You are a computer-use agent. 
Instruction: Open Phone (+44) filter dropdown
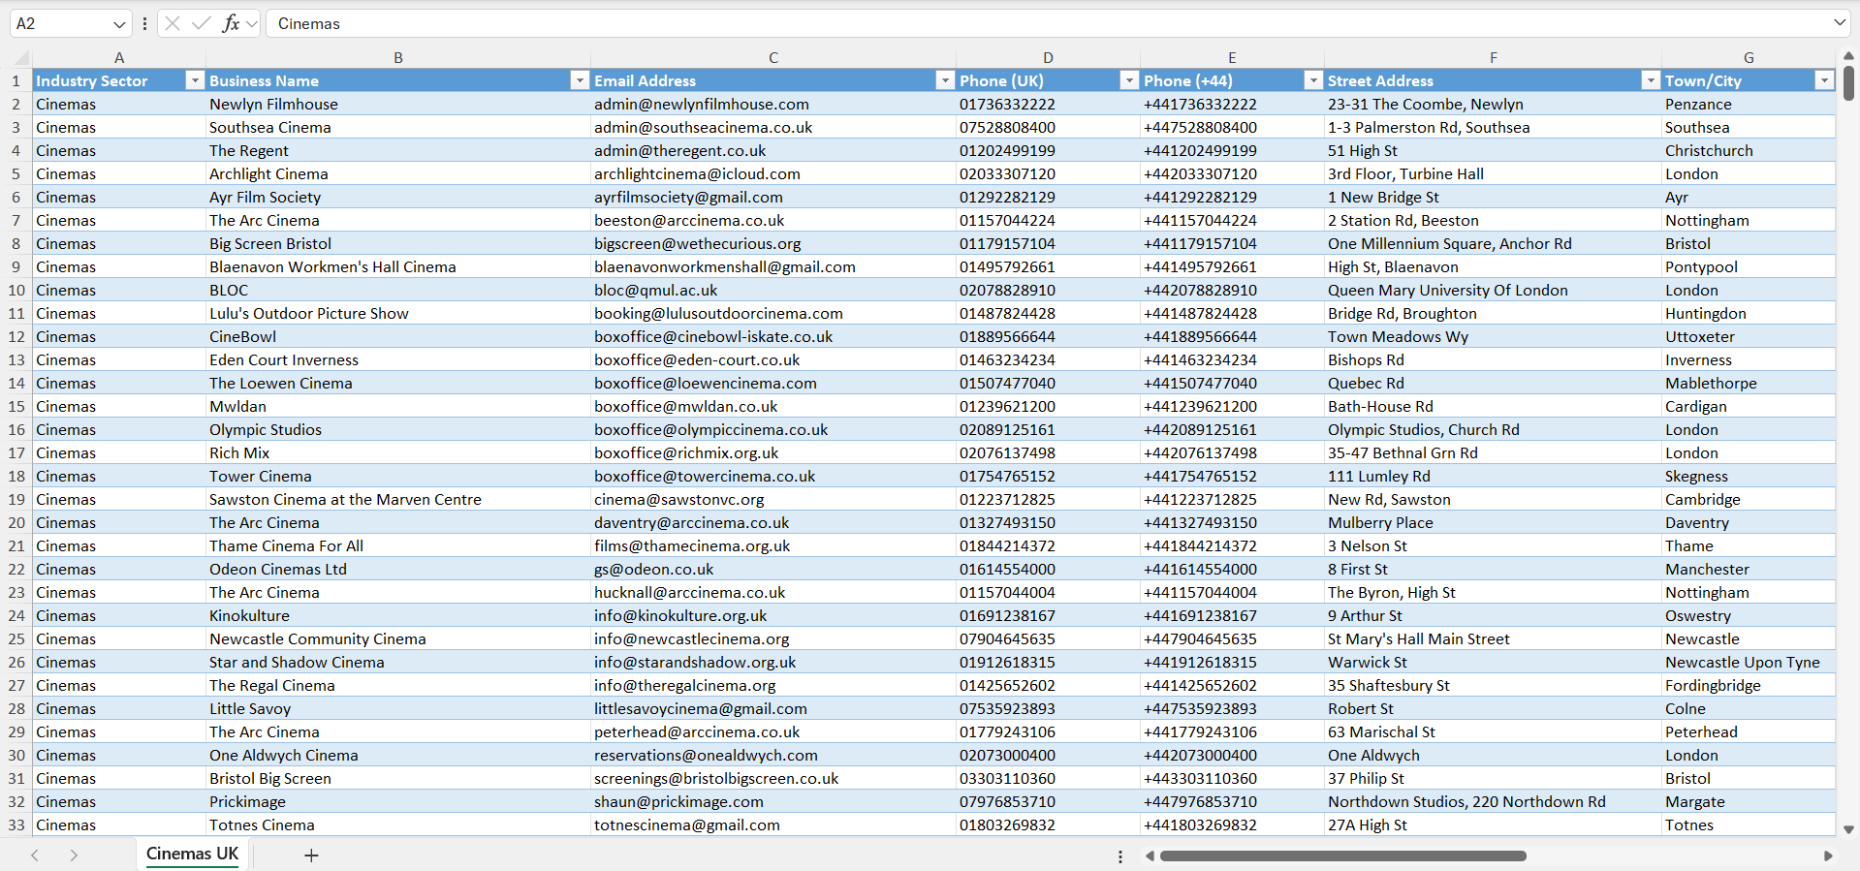point(1313,80)
